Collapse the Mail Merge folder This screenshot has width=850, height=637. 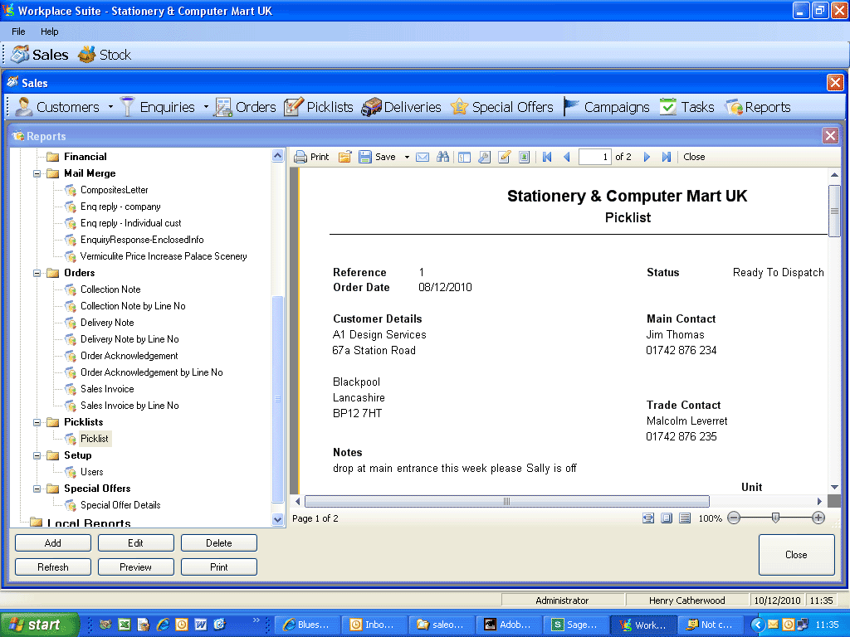point(37,174)
